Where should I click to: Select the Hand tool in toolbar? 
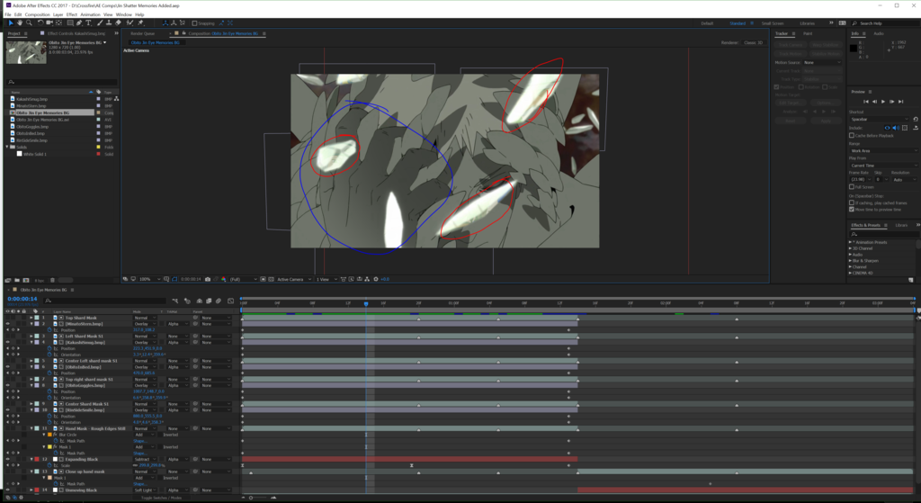coord(20,22)
